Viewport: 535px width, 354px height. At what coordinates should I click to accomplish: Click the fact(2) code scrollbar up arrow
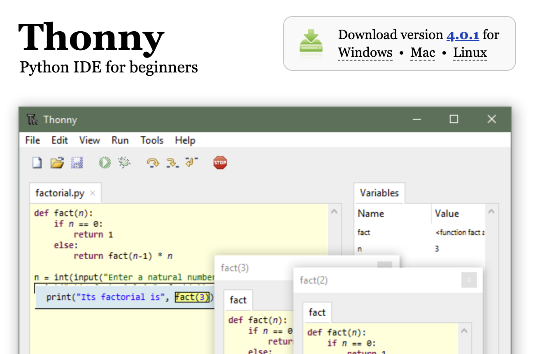pos(464,331)
